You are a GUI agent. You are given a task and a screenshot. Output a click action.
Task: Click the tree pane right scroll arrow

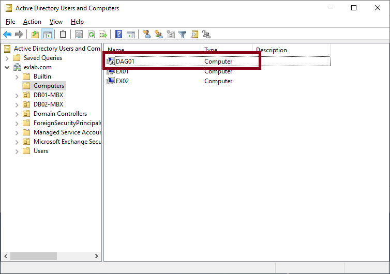click(x=97, y=256)
